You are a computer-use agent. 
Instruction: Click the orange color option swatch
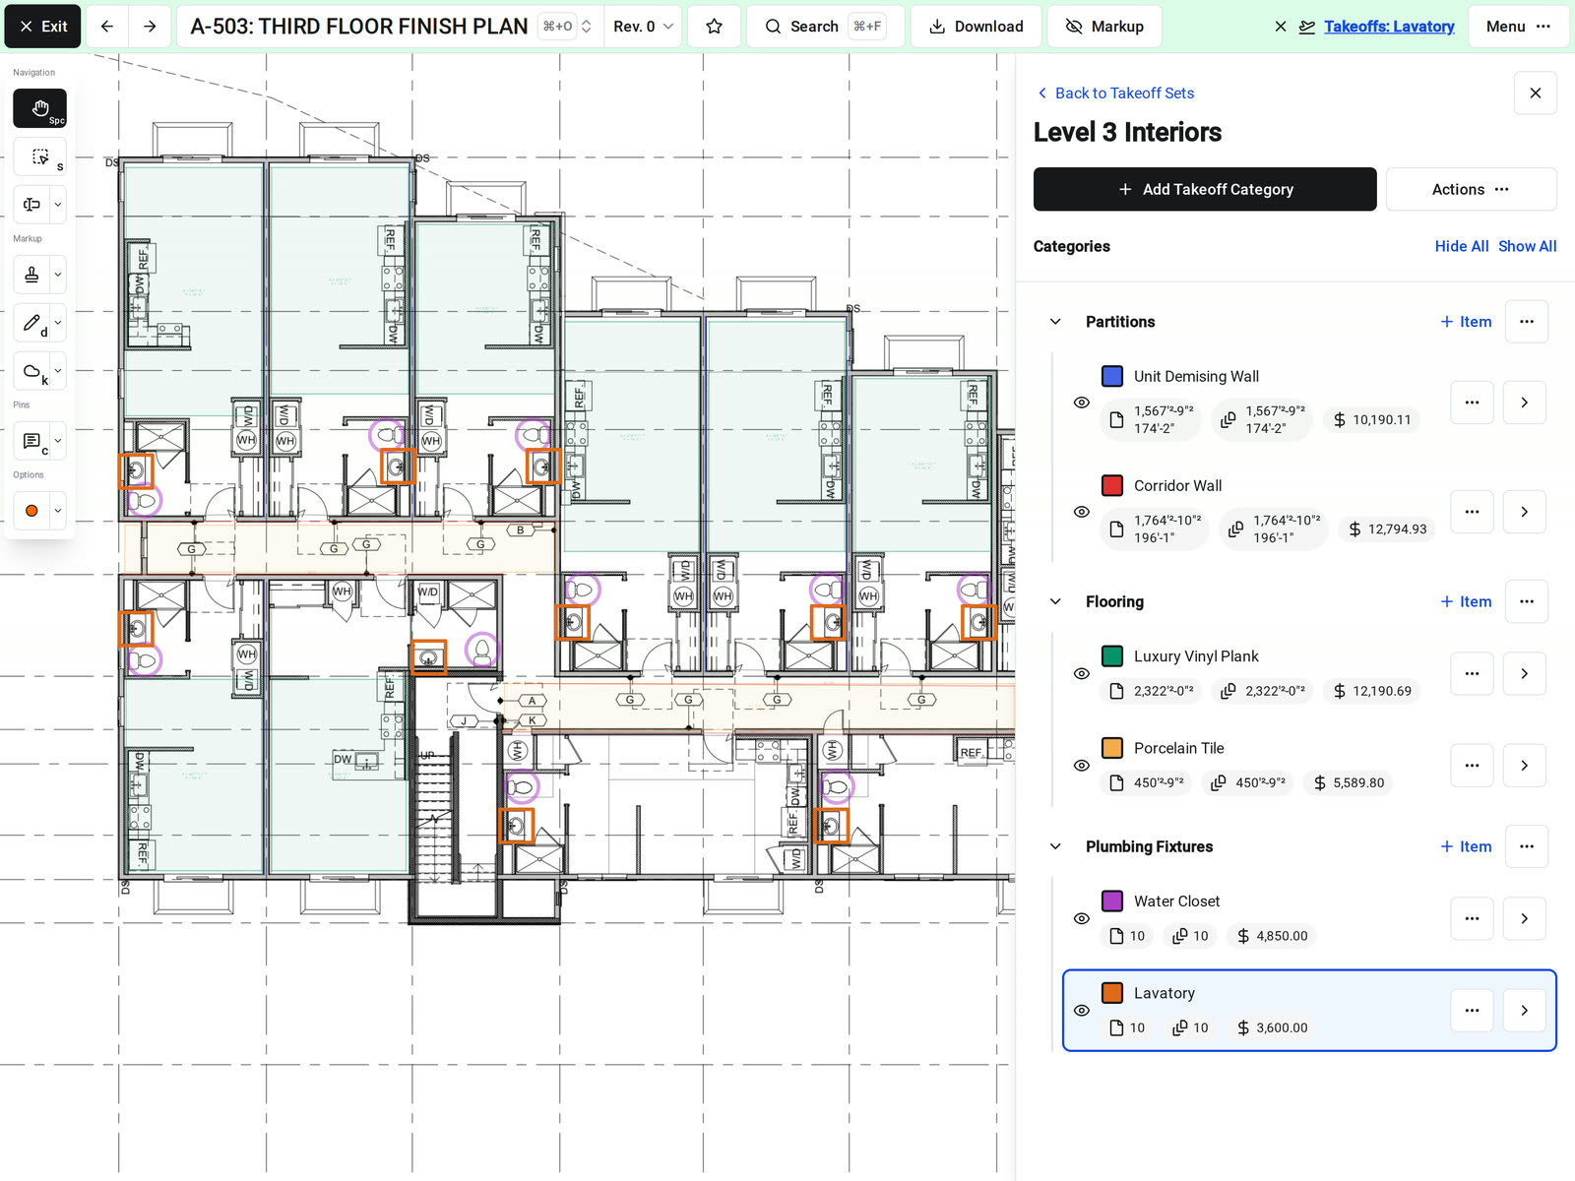click(31, 511)
